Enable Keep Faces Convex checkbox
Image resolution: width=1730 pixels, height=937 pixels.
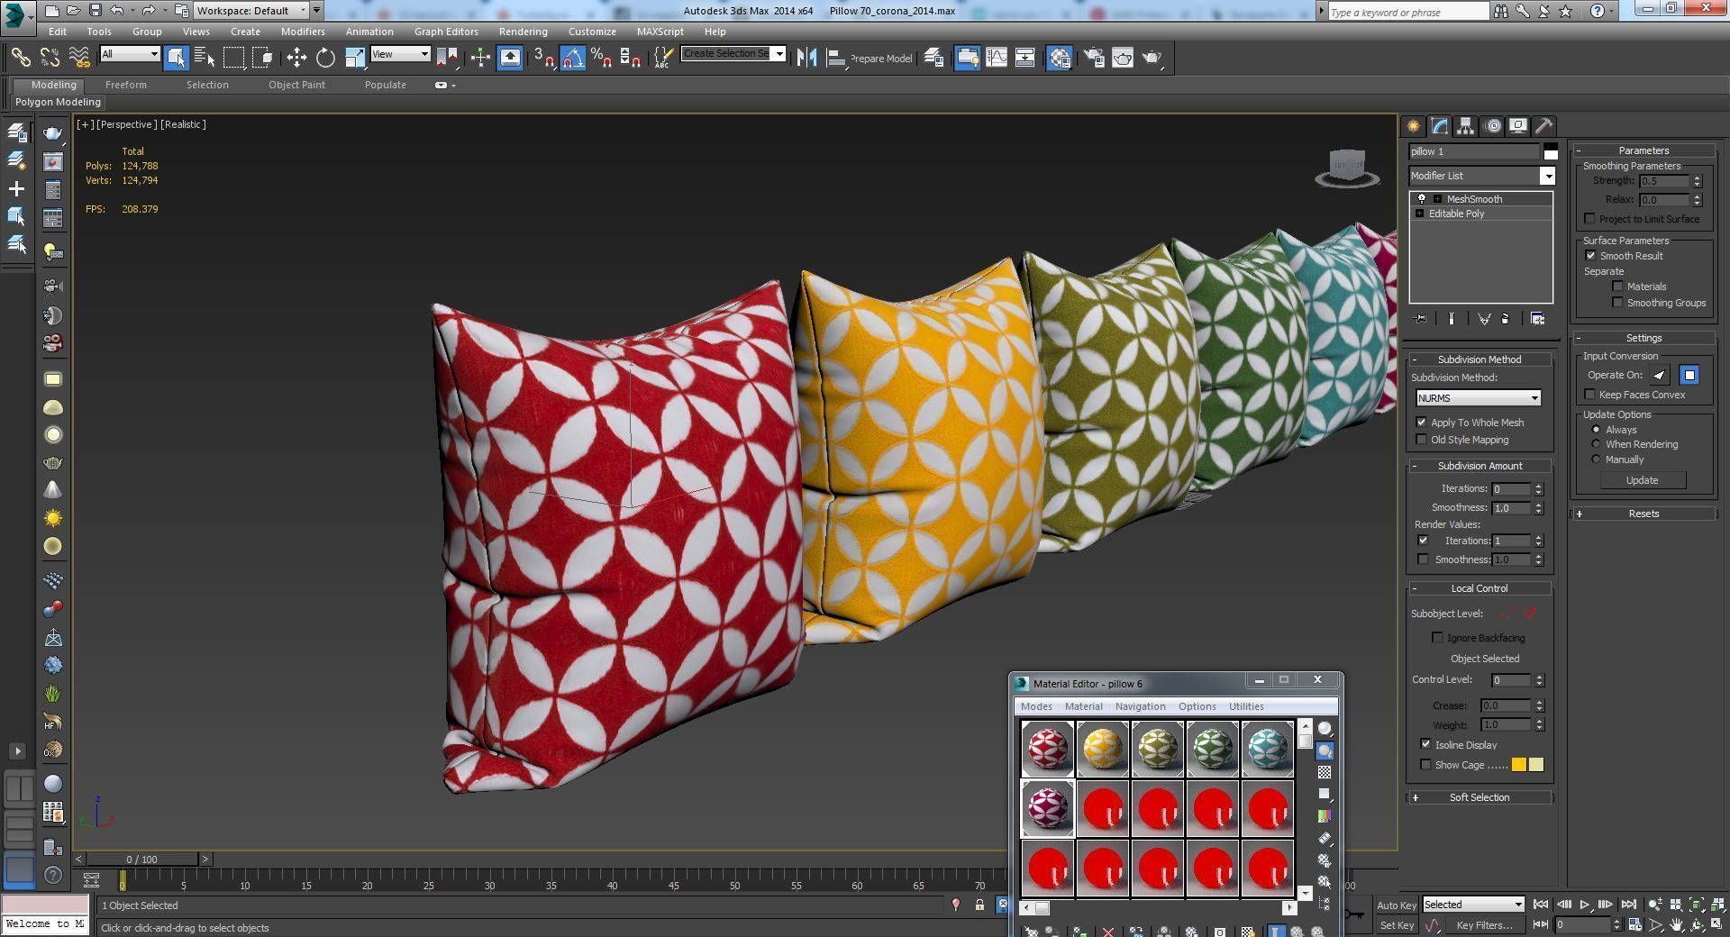(x=1590, y=395)
